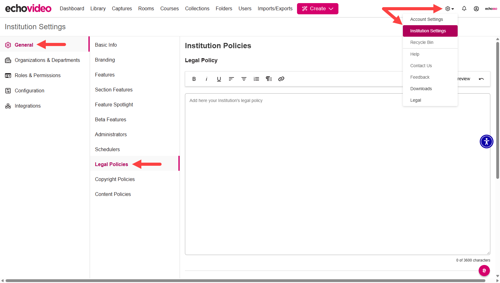Image resolution: width=500 pixels, height=283 pixels.
Task: Click the vertical page scrollbar
Action: pyautogui.click(x=498, y=110)
